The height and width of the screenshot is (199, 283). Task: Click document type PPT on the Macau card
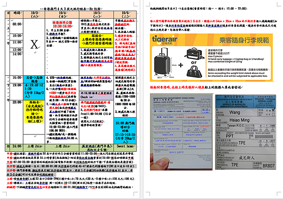tap(230, 136)
